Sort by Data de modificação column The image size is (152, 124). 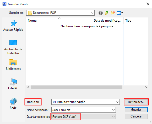click(x=108, y=21)
